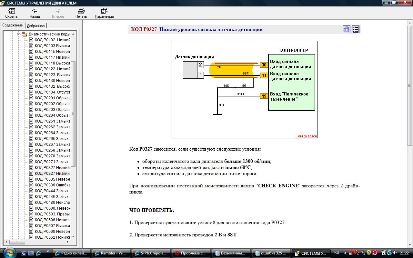Viewport: 413px width, 258px height.
Task: Click the Диагностические коды folder icon
Action: click(x=25, y=34)
